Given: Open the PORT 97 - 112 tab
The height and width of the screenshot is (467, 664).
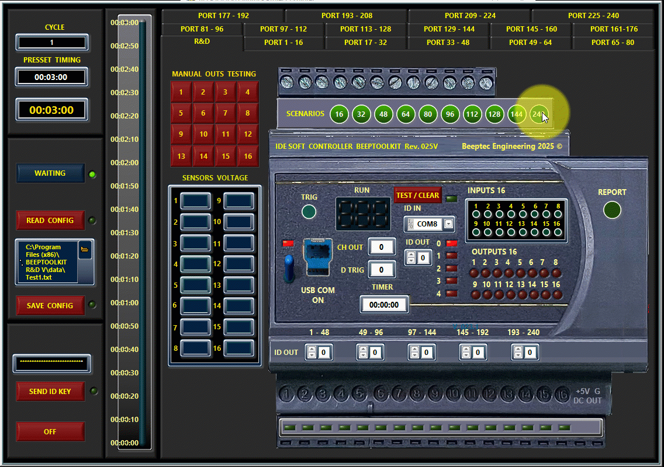Looking at the screenshot, I should (283, 29).
